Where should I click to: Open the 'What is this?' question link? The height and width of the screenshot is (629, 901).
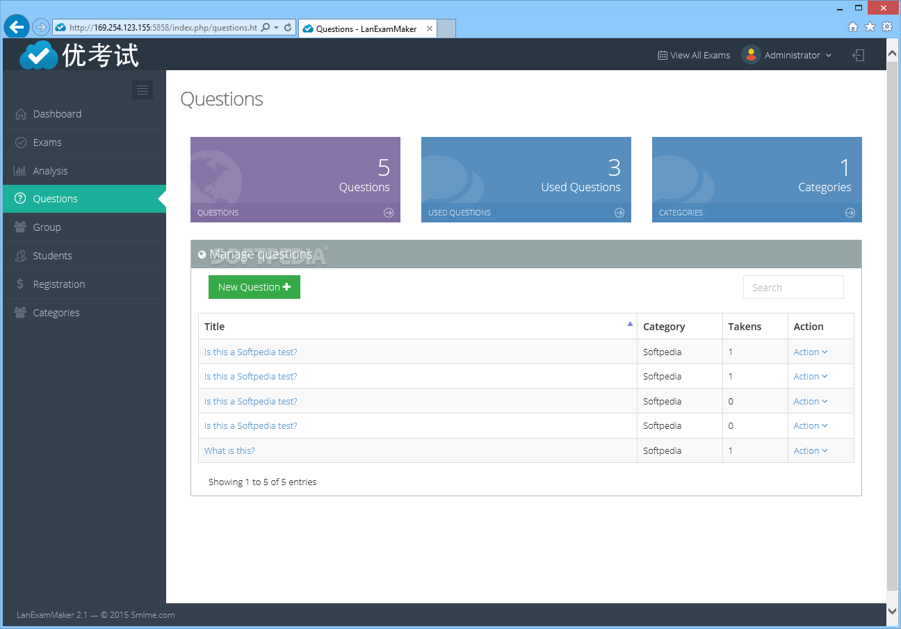pos(229,450)
